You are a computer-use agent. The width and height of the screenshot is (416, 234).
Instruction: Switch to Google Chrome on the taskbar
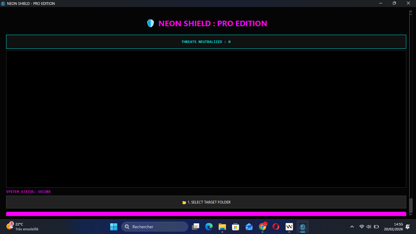pos(263,227)
